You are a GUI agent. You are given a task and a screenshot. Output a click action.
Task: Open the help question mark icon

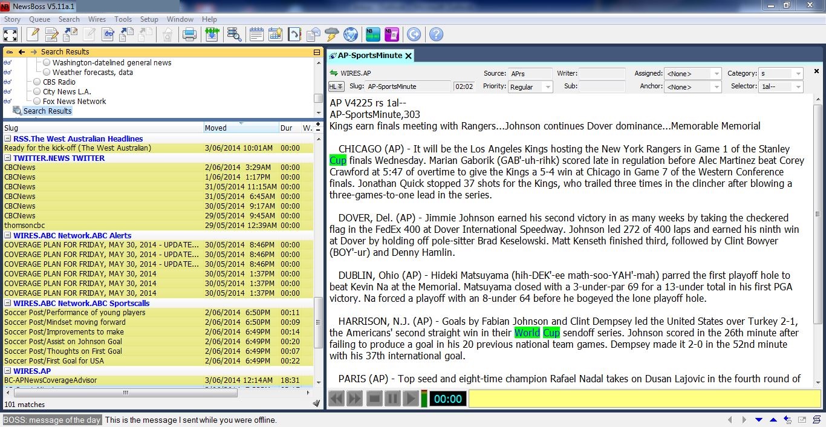(x=436, y=34)
